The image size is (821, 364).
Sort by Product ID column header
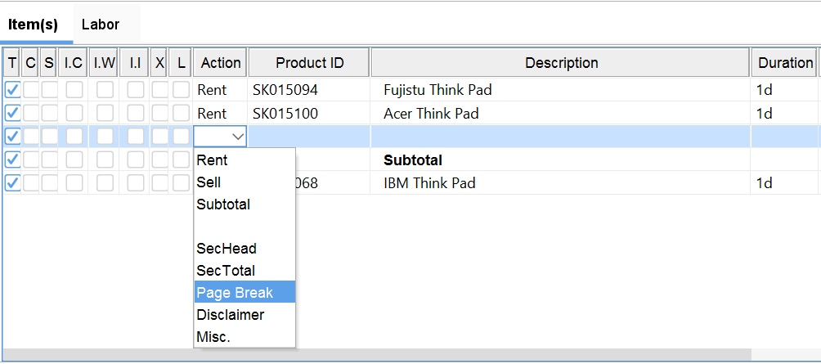point(309,63)
